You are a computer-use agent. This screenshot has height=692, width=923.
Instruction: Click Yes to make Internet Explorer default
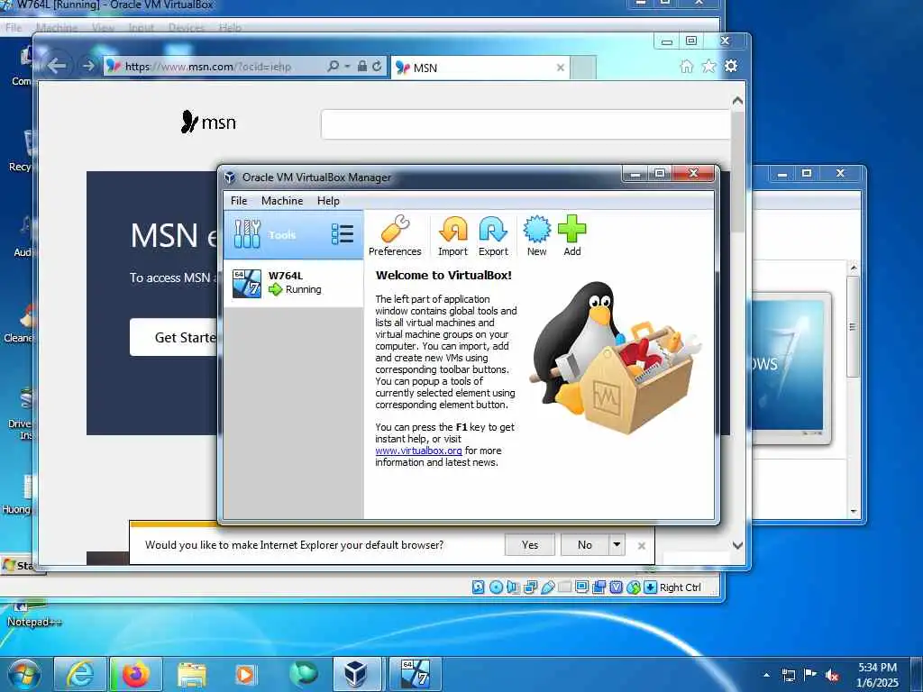[x=530, y=545]
